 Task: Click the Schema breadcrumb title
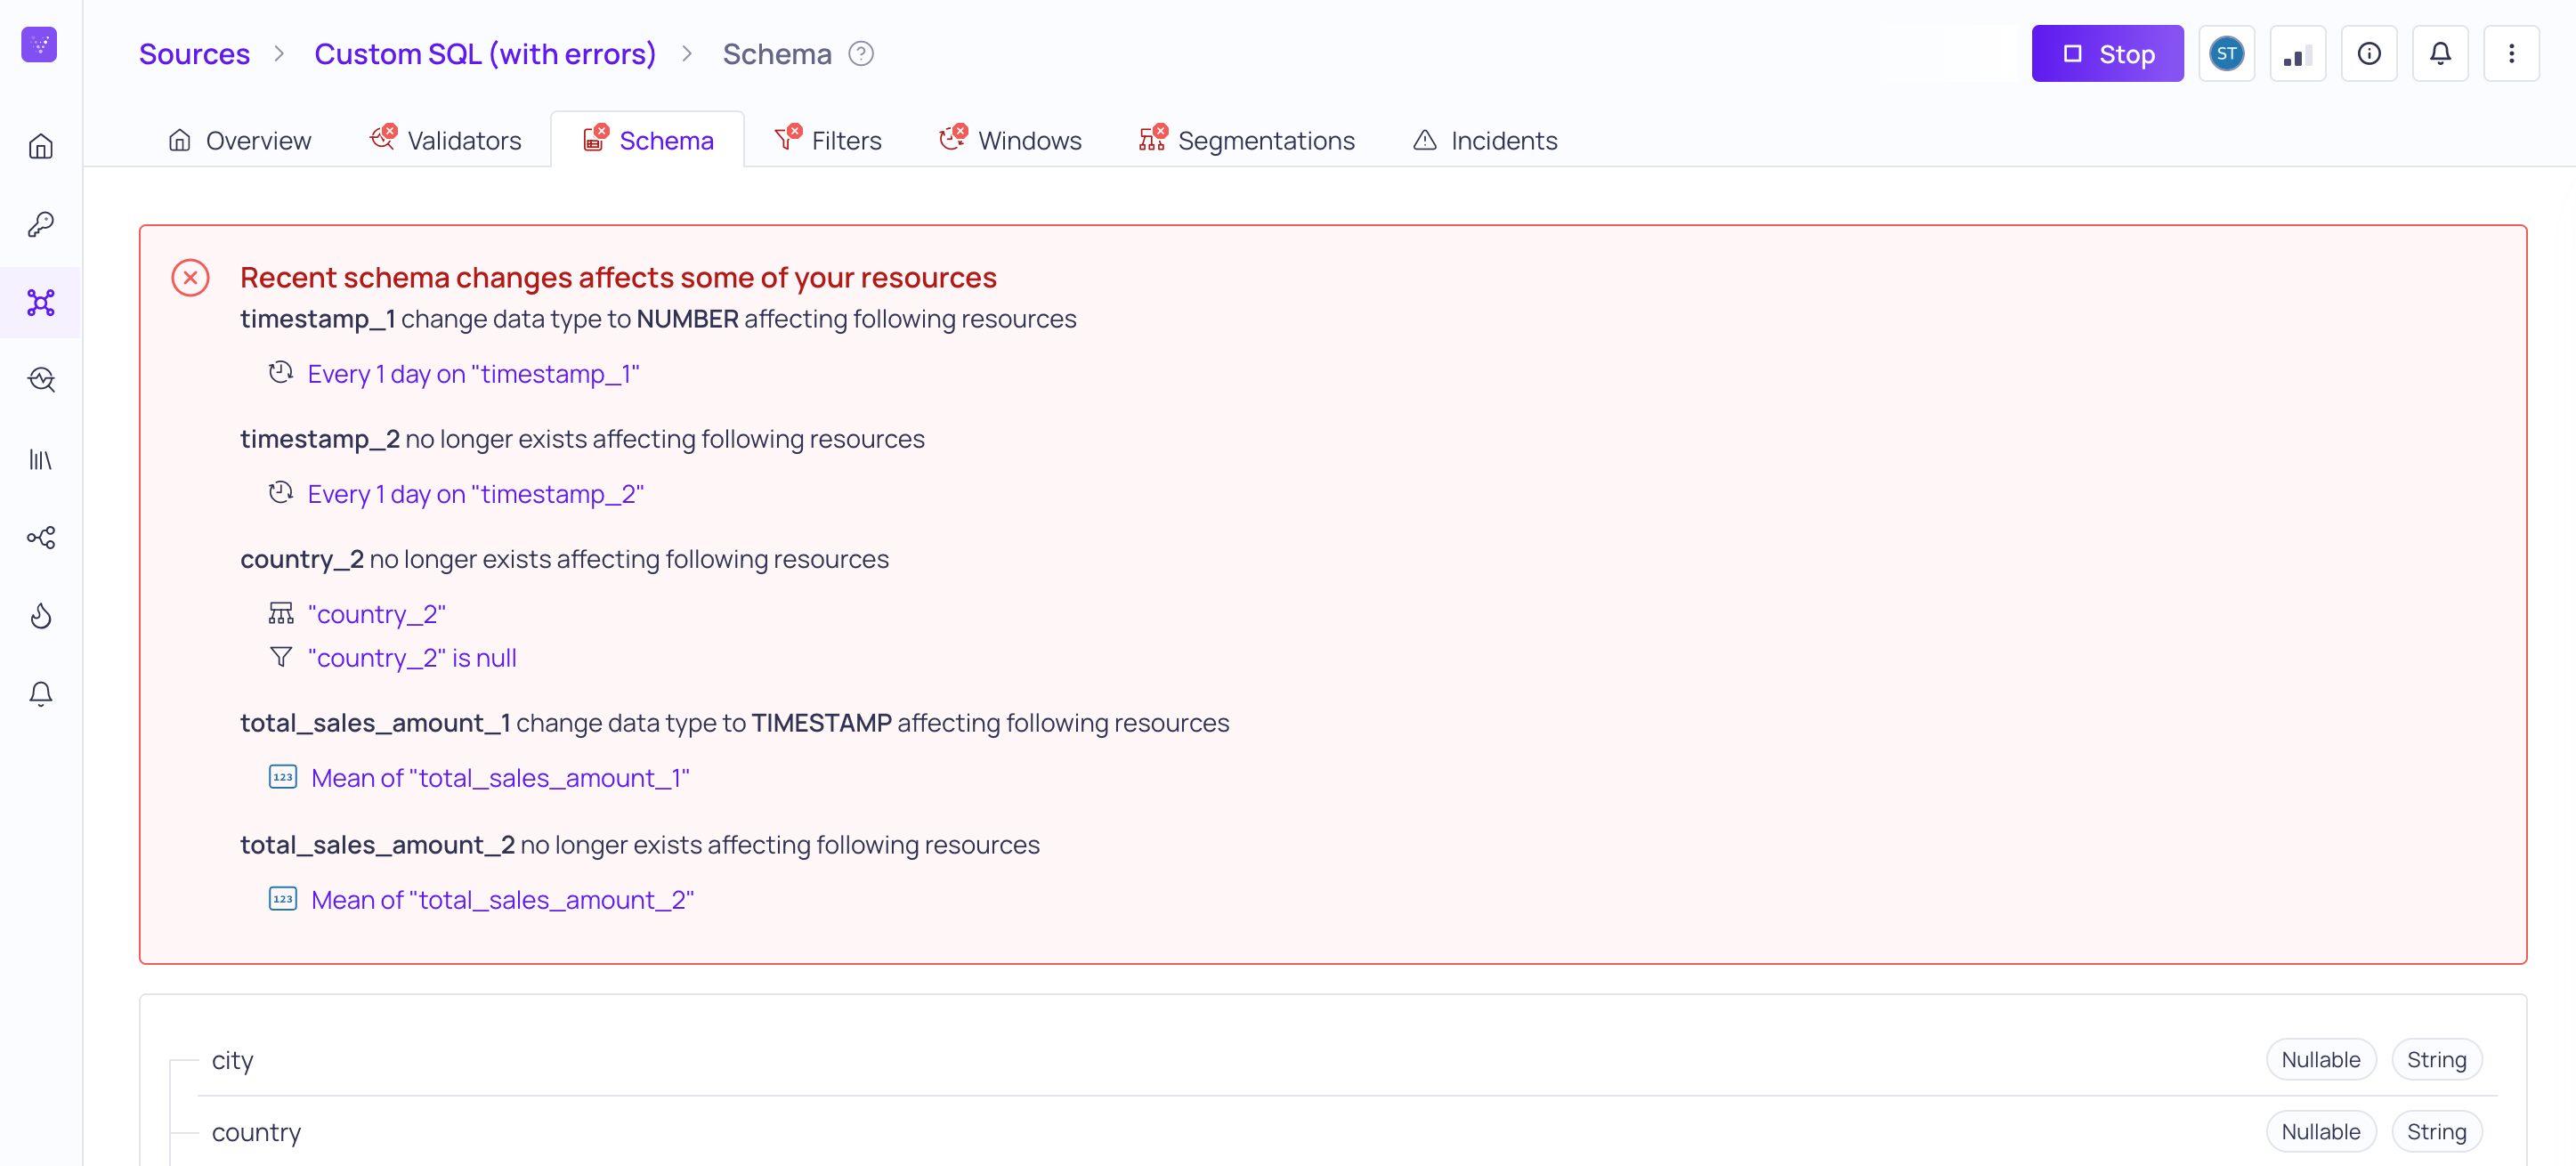pos(776,53)
